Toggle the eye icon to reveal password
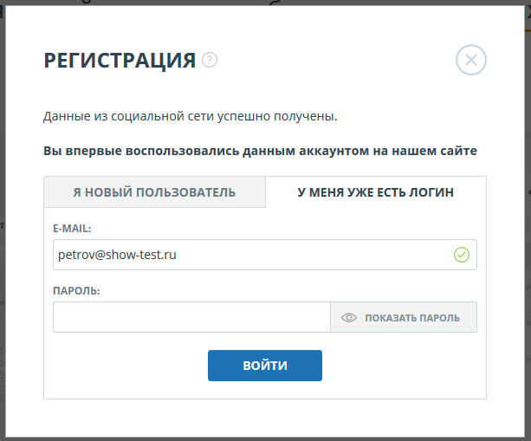531x441 pixels. coord(349,318)
